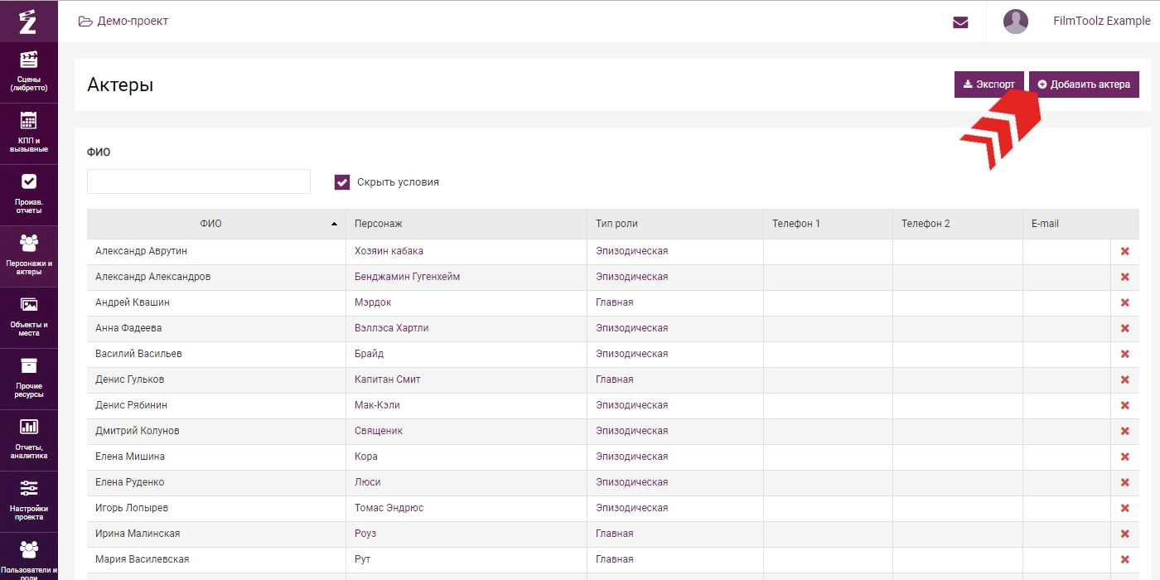Open Пользователи и роли section

pos(29,557)
